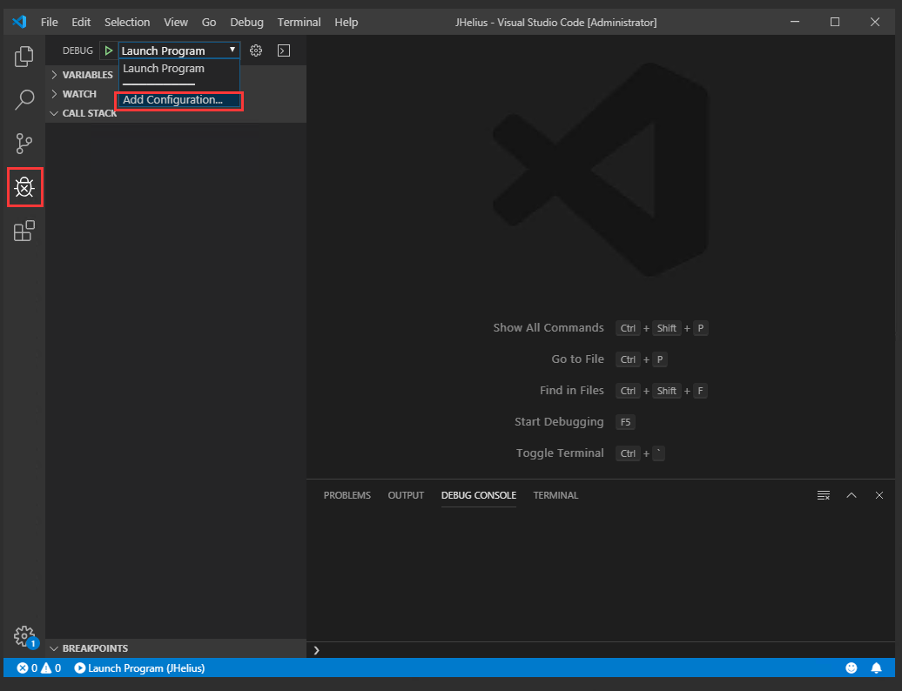Open the Debug view bug icon
Image resolution: width=902 pixels, height=691 pixels.
(24, 187)
